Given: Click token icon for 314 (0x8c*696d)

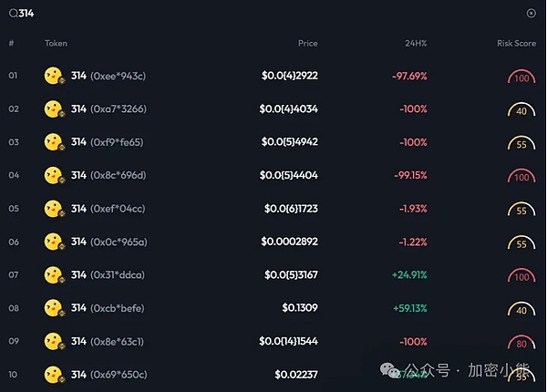Looking at the screenshot, I should [54, 175].
